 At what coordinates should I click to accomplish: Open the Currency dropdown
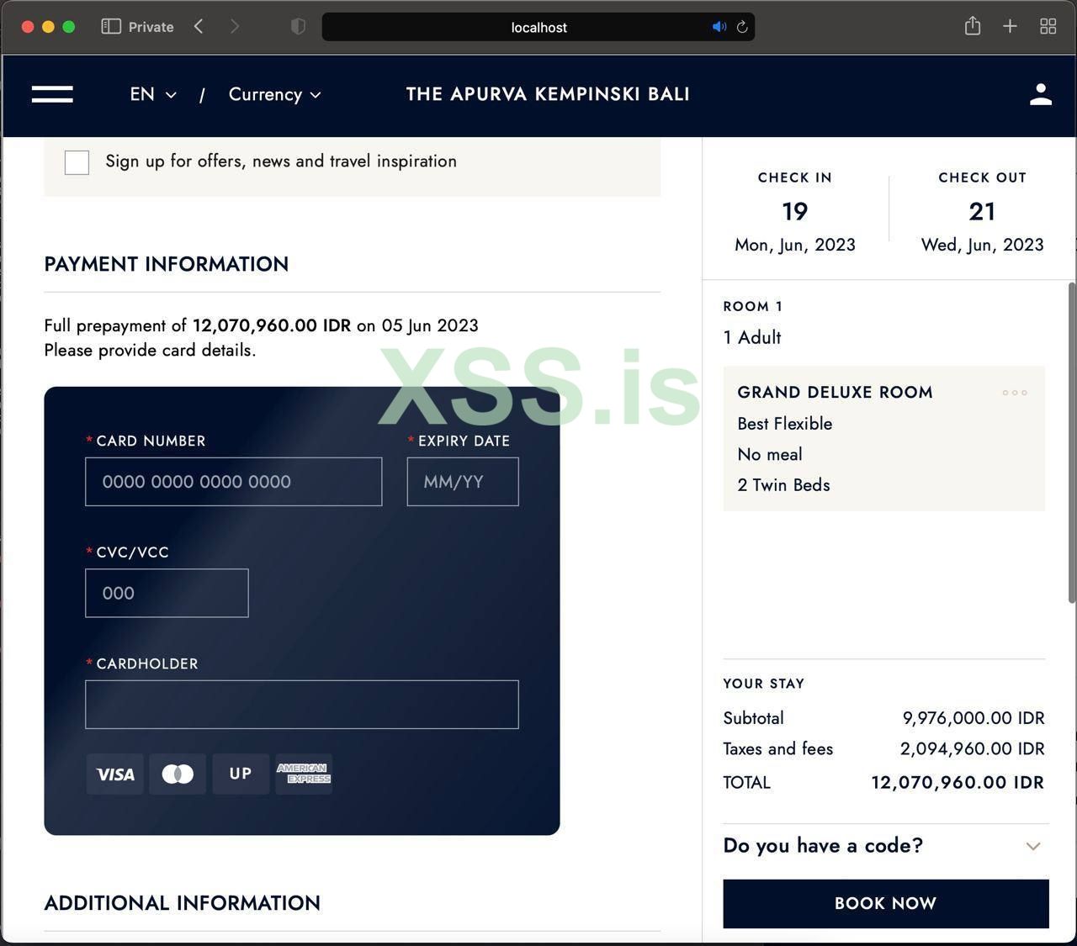point(275,94)
